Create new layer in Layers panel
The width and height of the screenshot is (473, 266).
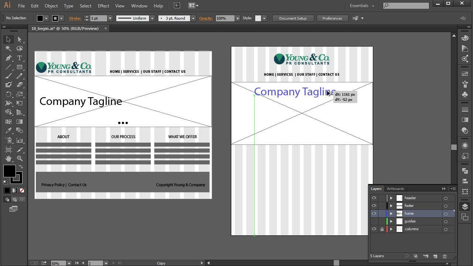pyautogui.click(x=435, y=256)
